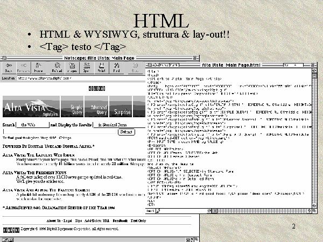
Task: Click the editor horizontal scrollbar thumb
Action: pos(215,211)
